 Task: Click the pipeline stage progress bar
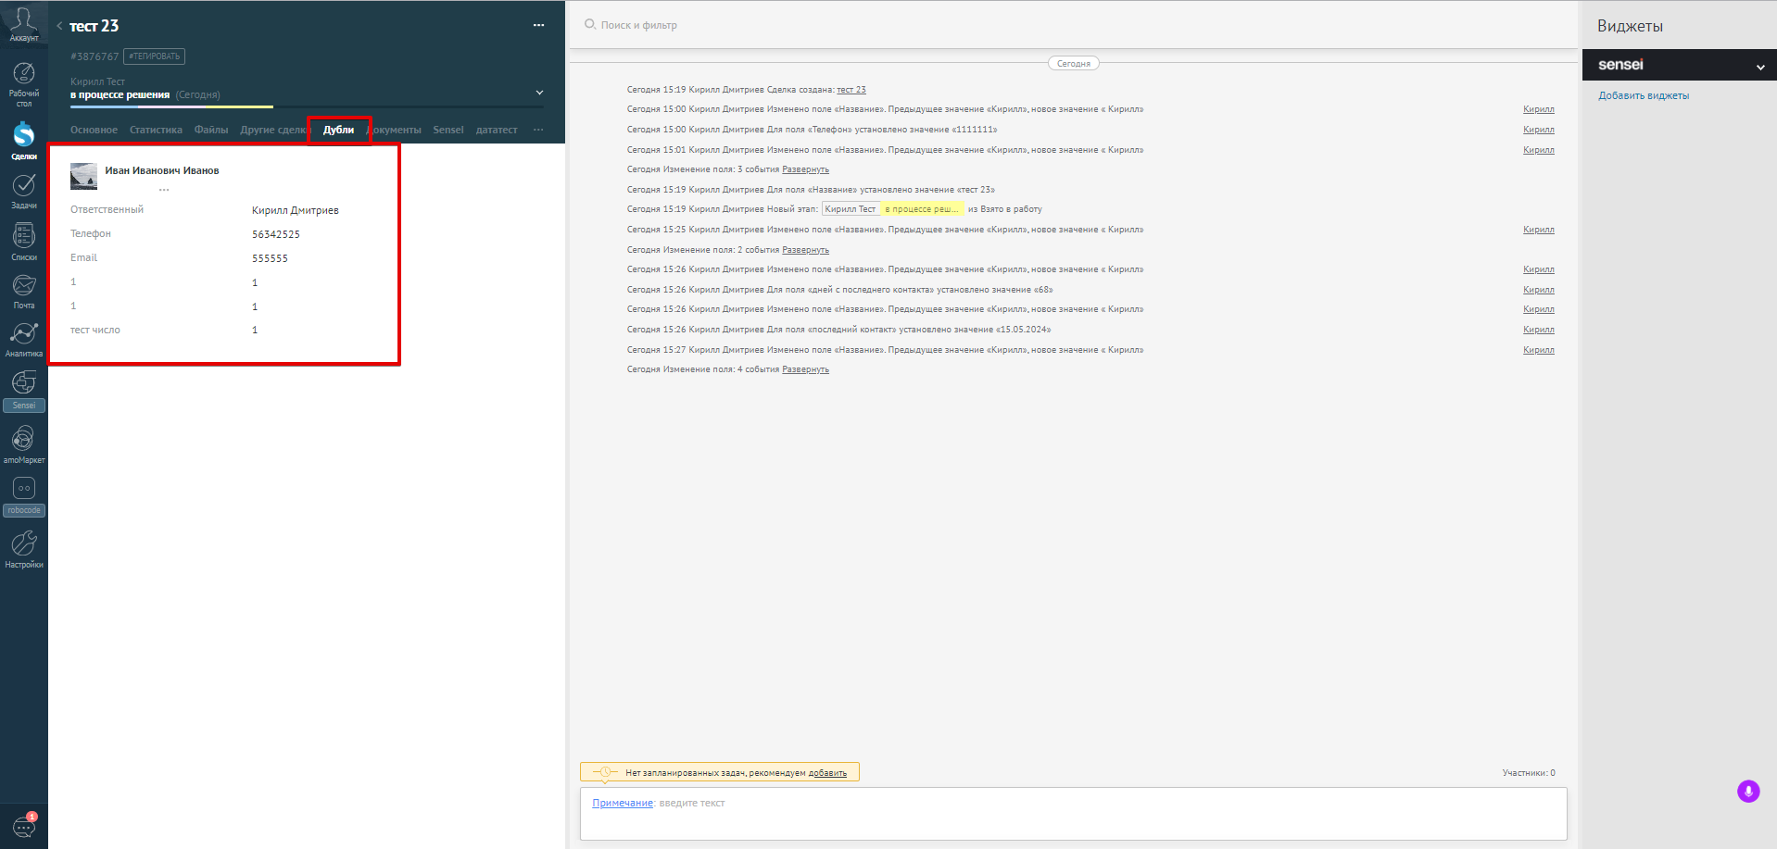(x=307, y=107)
